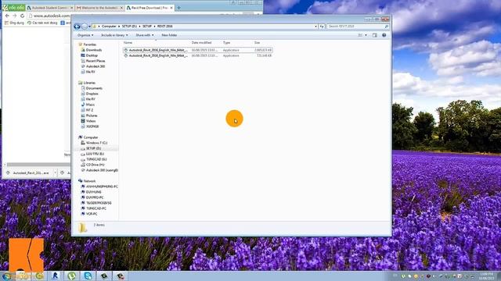Open the DUYHUNG network computer
This screenshot has height=281, width=501.
click(94, 192)
